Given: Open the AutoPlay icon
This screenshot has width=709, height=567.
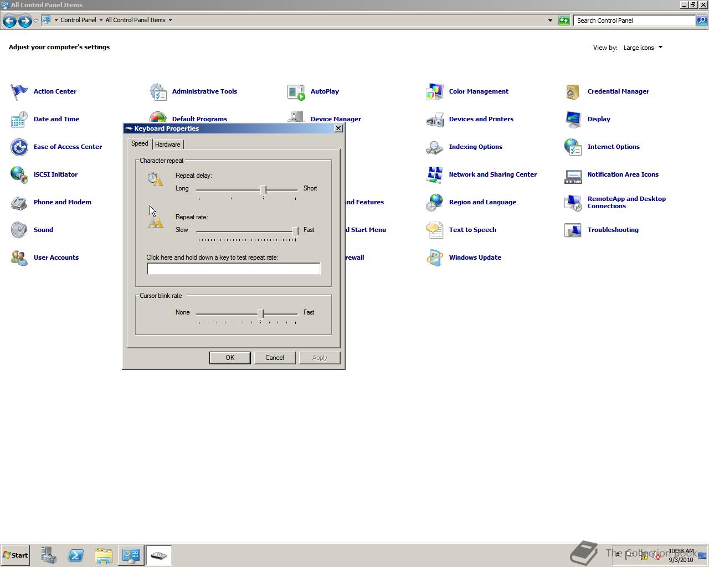Looking at the screenshot, I should pos(296,91).
